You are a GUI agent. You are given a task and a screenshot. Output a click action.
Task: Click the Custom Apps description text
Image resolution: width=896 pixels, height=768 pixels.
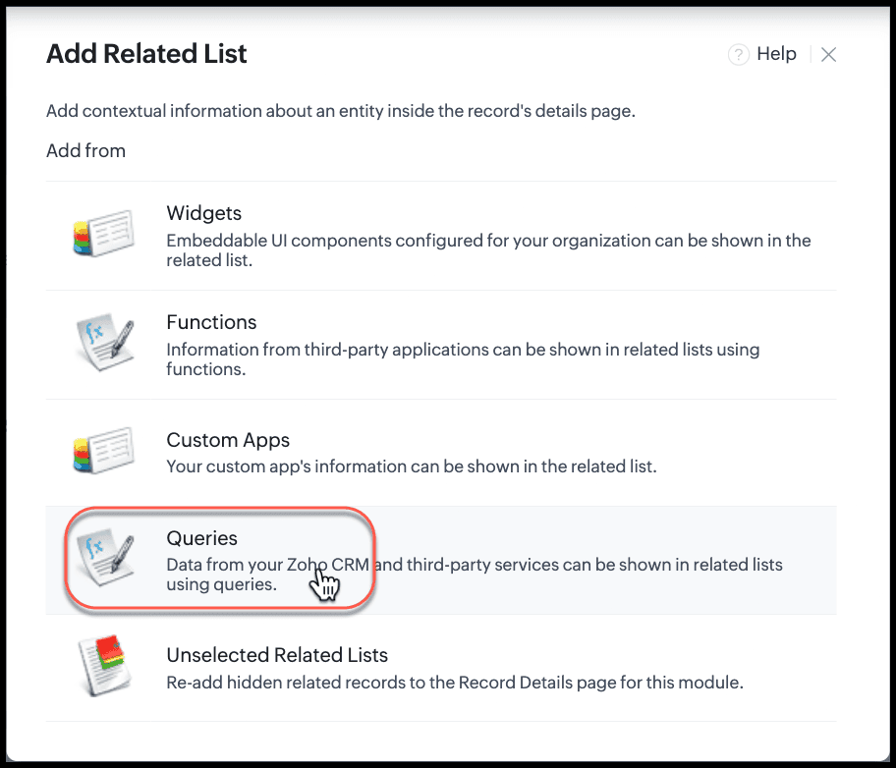[412, 466]
